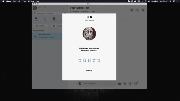
Task: Rate the call four stars
Action: [x=94, y=60]
